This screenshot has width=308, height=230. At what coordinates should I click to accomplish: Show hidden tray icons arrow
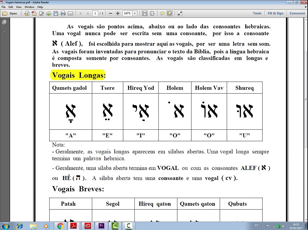(x=263, y=226)
